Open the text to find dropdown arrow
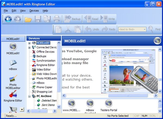 [145, 29]
